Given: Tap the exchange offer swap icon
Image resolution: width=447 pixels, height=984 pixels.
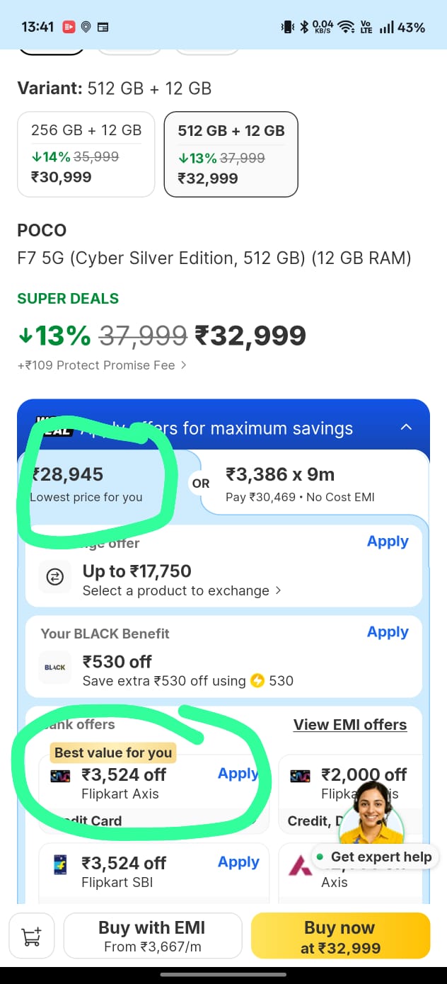Looking at the screenshot, I should [55, 578].
